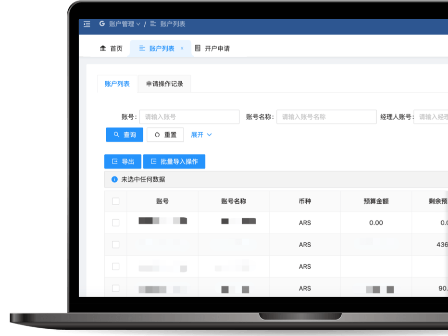Click the magnifier icon inside the 查询 button
448x336 pixels.
[x=117, y=135]
